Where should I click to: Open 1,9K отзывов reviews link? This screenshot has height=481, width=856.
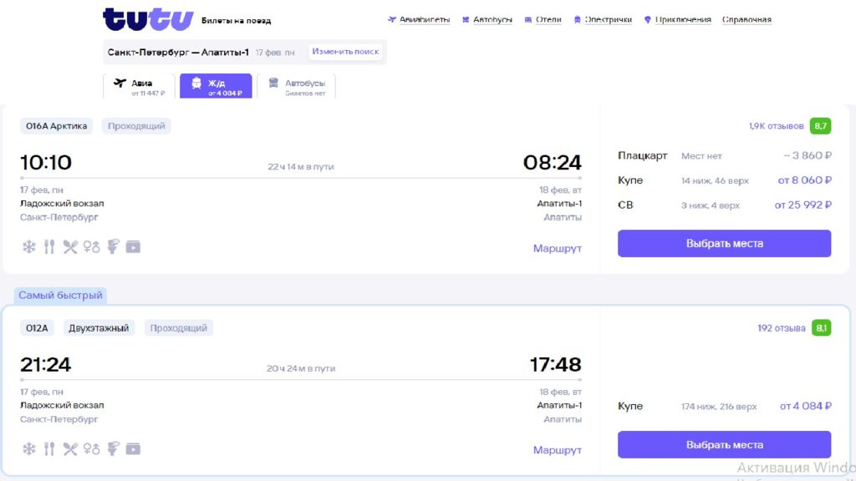[x=776, y=126]
